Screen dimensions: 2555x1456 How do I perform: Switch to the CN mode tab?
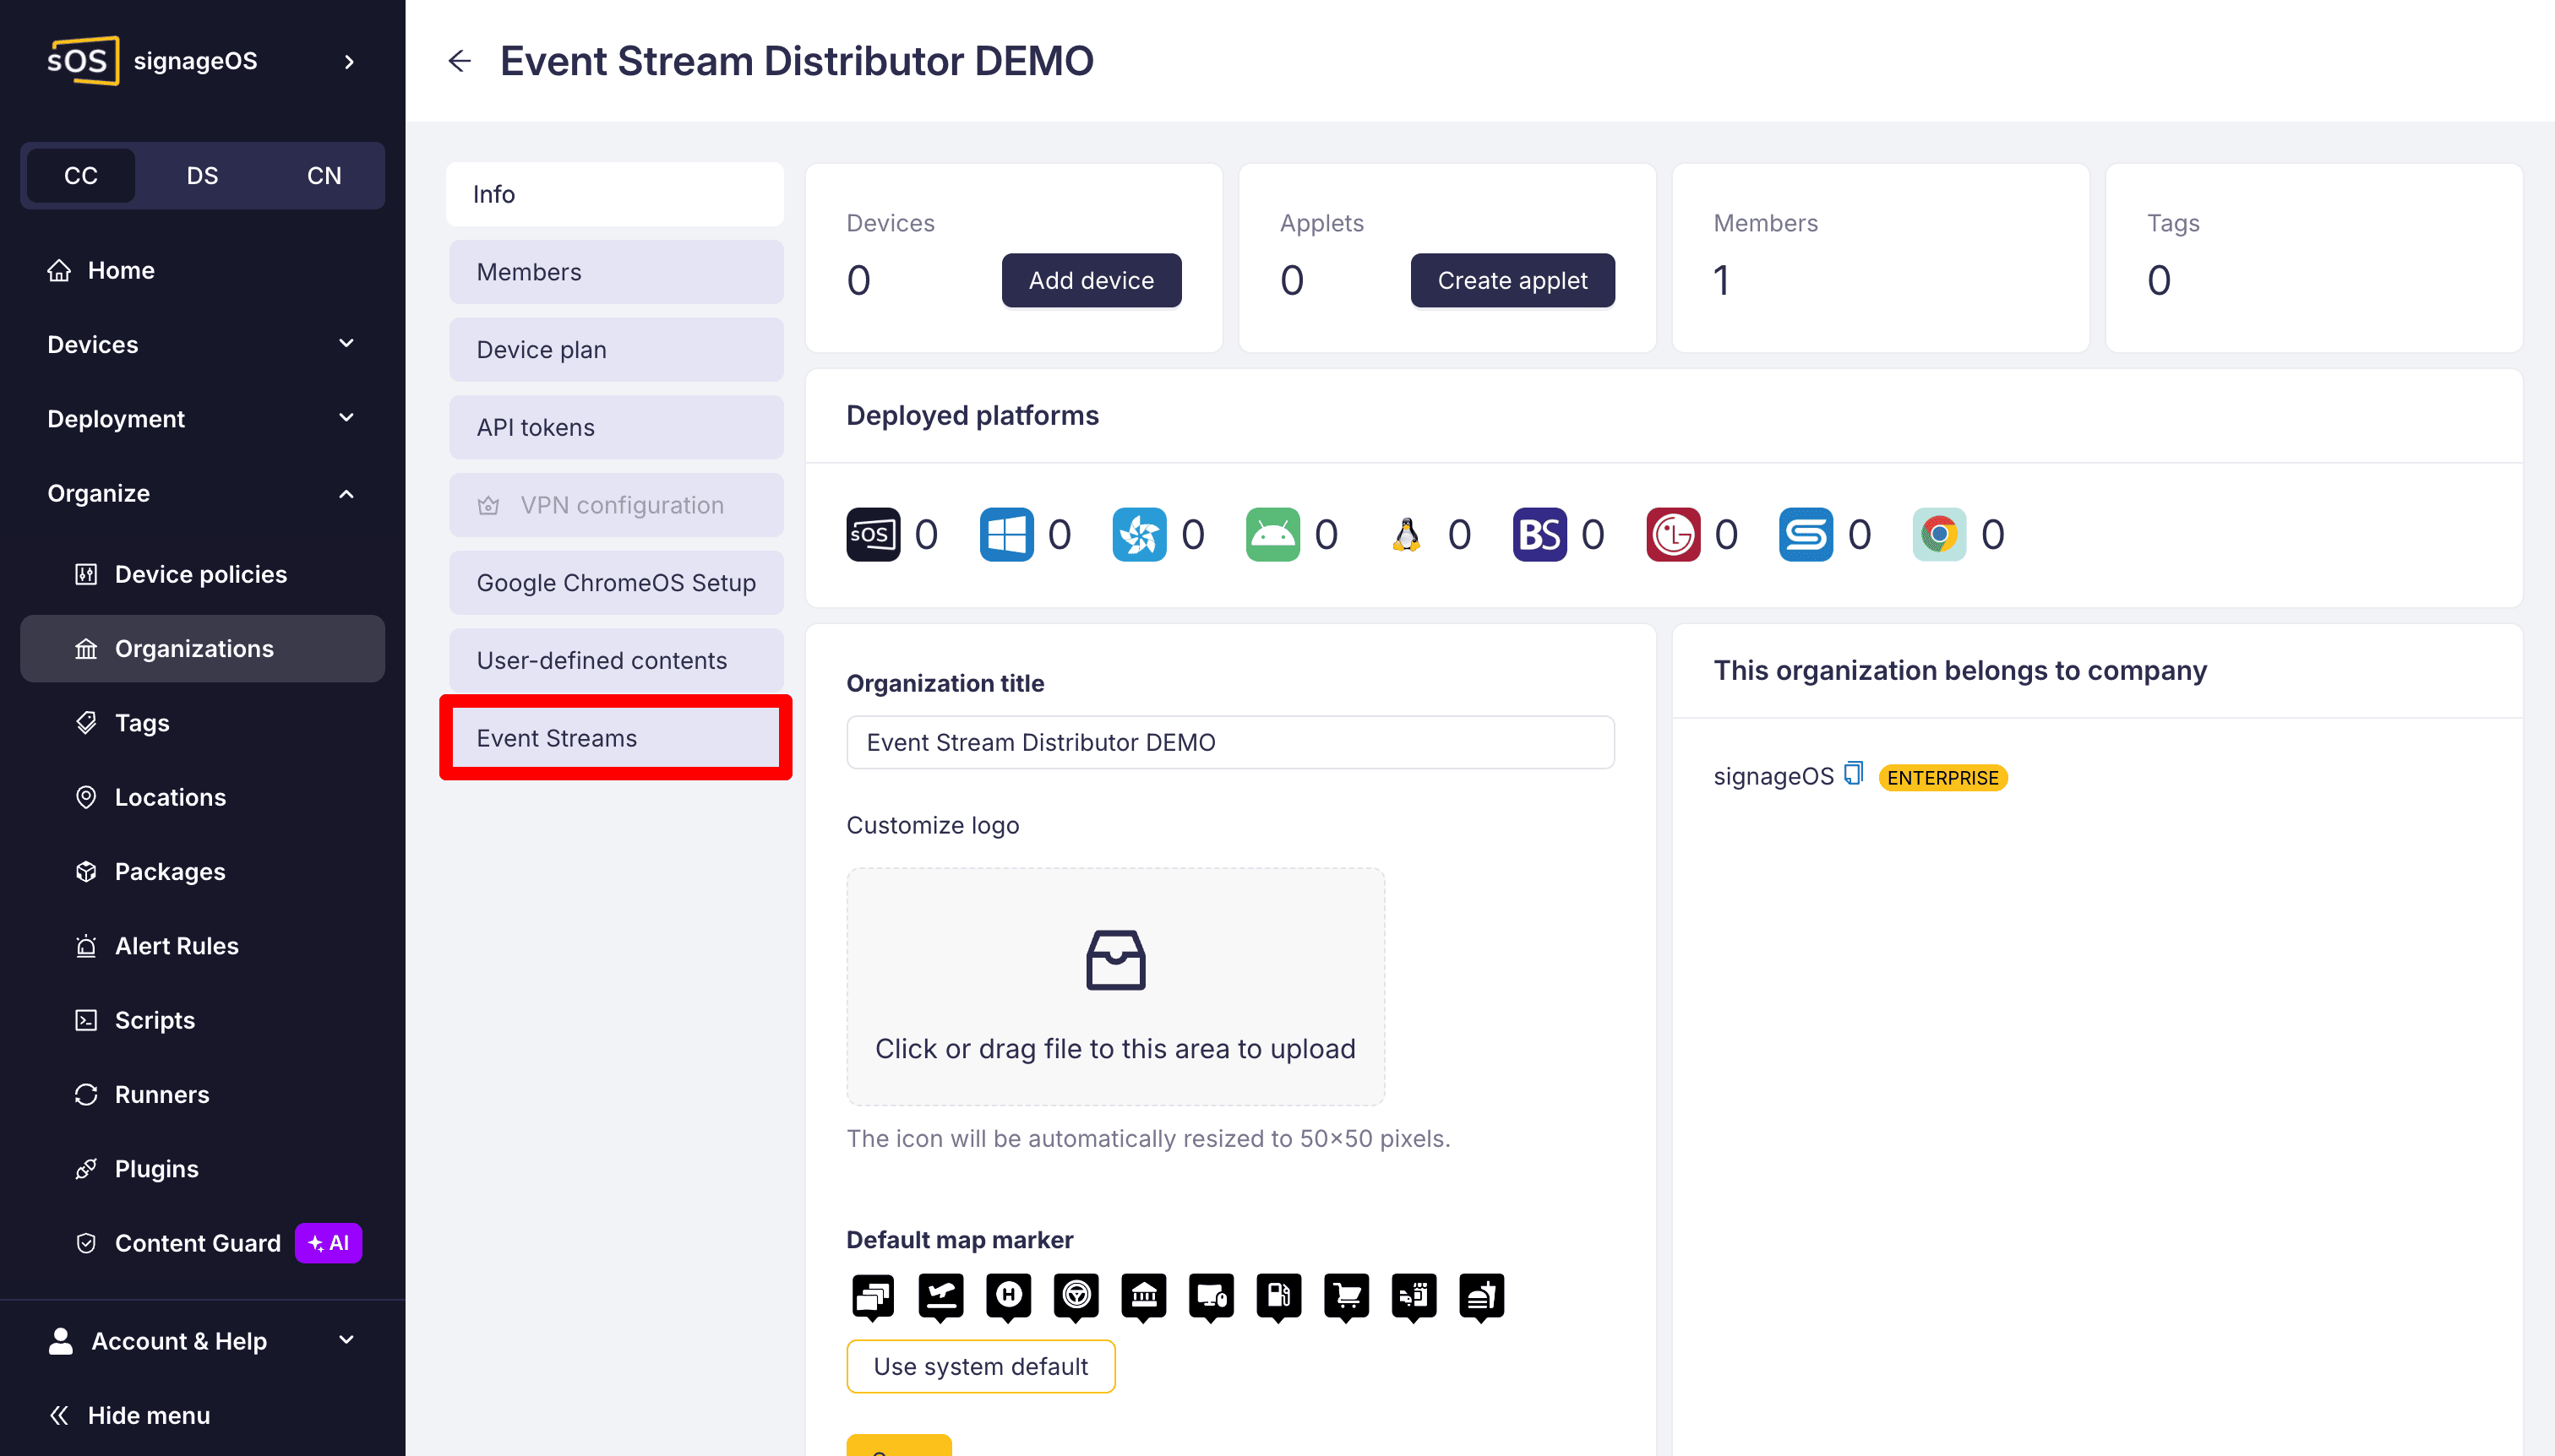[x=324, y=176]
